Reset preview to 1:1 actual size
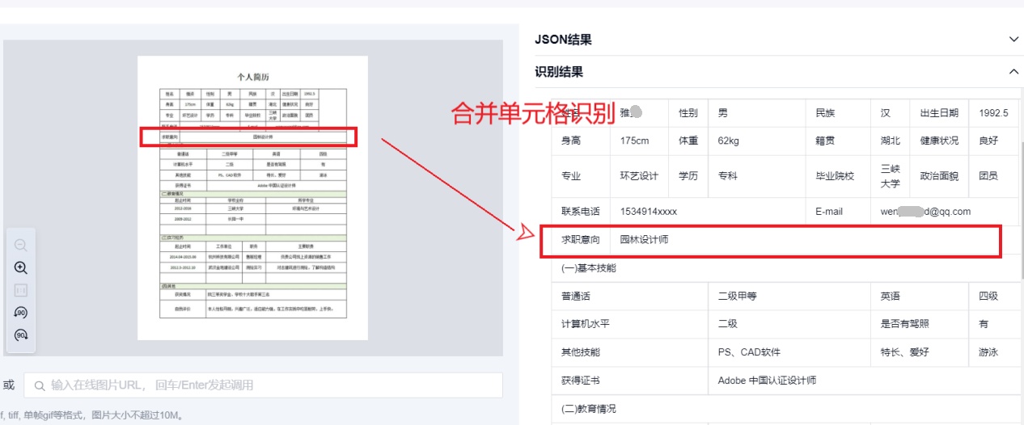Screen dimensions: 1024x425 pyautogui.click(x=21, y=290)
